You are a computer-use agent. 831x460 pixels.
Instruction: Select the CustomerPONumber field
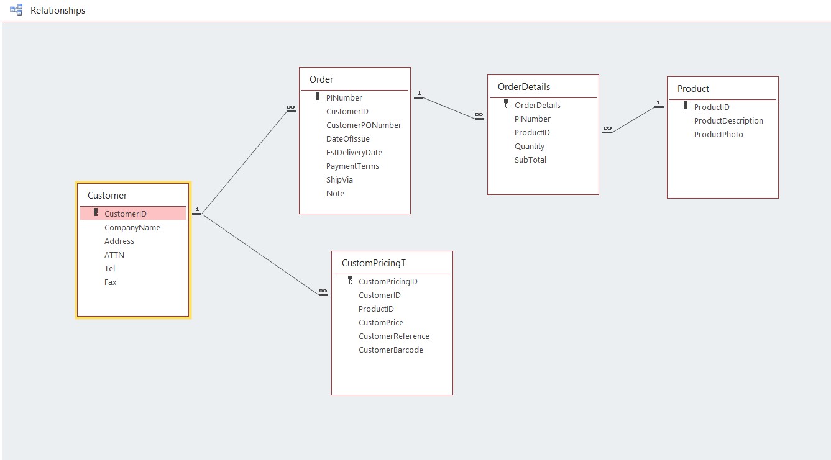[x=364, y=125]
